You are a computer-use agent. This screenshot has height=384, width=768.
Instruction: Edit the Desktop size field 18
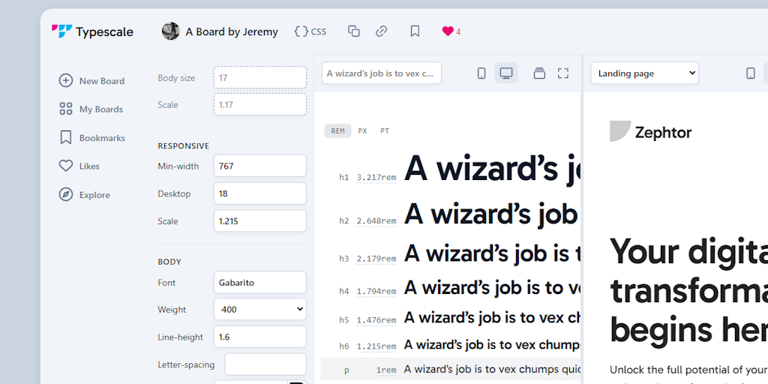[260, 193]
